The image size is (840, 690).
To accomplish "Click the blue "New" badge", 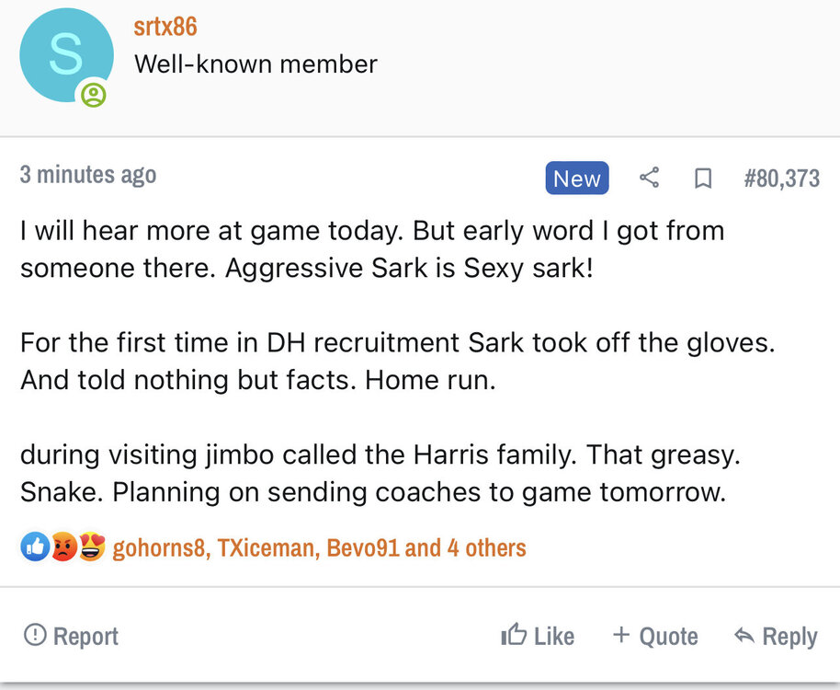I will [x=576, y=178].
